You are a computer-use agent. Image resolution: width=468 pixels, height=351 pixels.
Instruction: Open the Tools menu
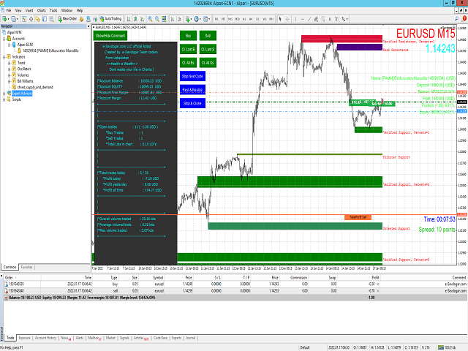point(53,10)
